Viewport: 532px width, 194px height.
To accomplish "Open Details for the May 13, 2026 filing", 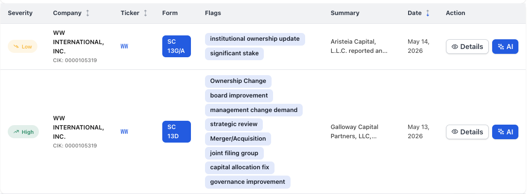I will point(467,132).
